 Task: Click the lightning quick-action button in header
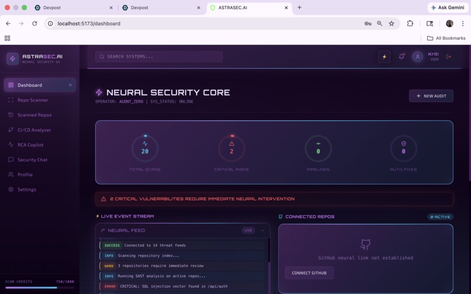pyautogui.click(x=384, y=57)
